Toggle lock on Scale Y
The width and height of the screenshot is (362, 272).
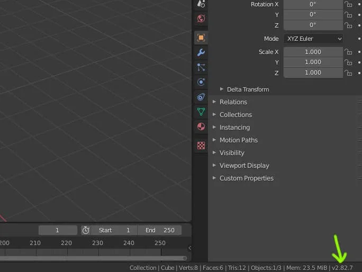click(348, 62)
